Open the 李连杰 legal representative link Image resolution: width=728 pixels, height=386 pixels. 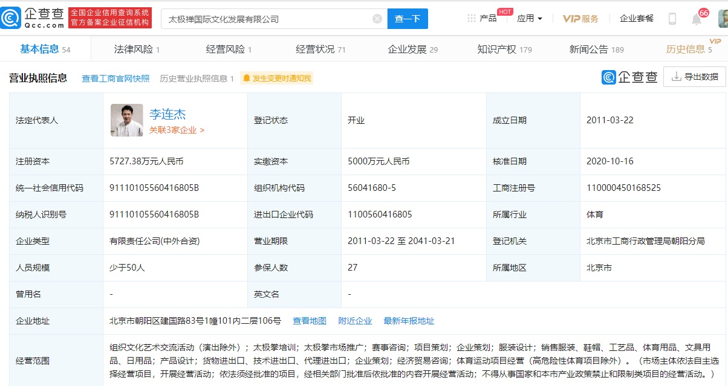coord(167,114)
